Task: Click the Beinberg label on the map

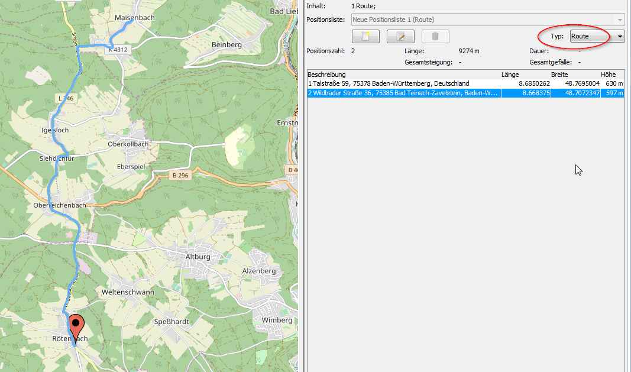Action: 226,45
